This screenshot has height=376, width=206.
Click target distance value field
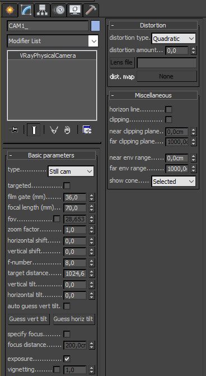coord(75,273)
